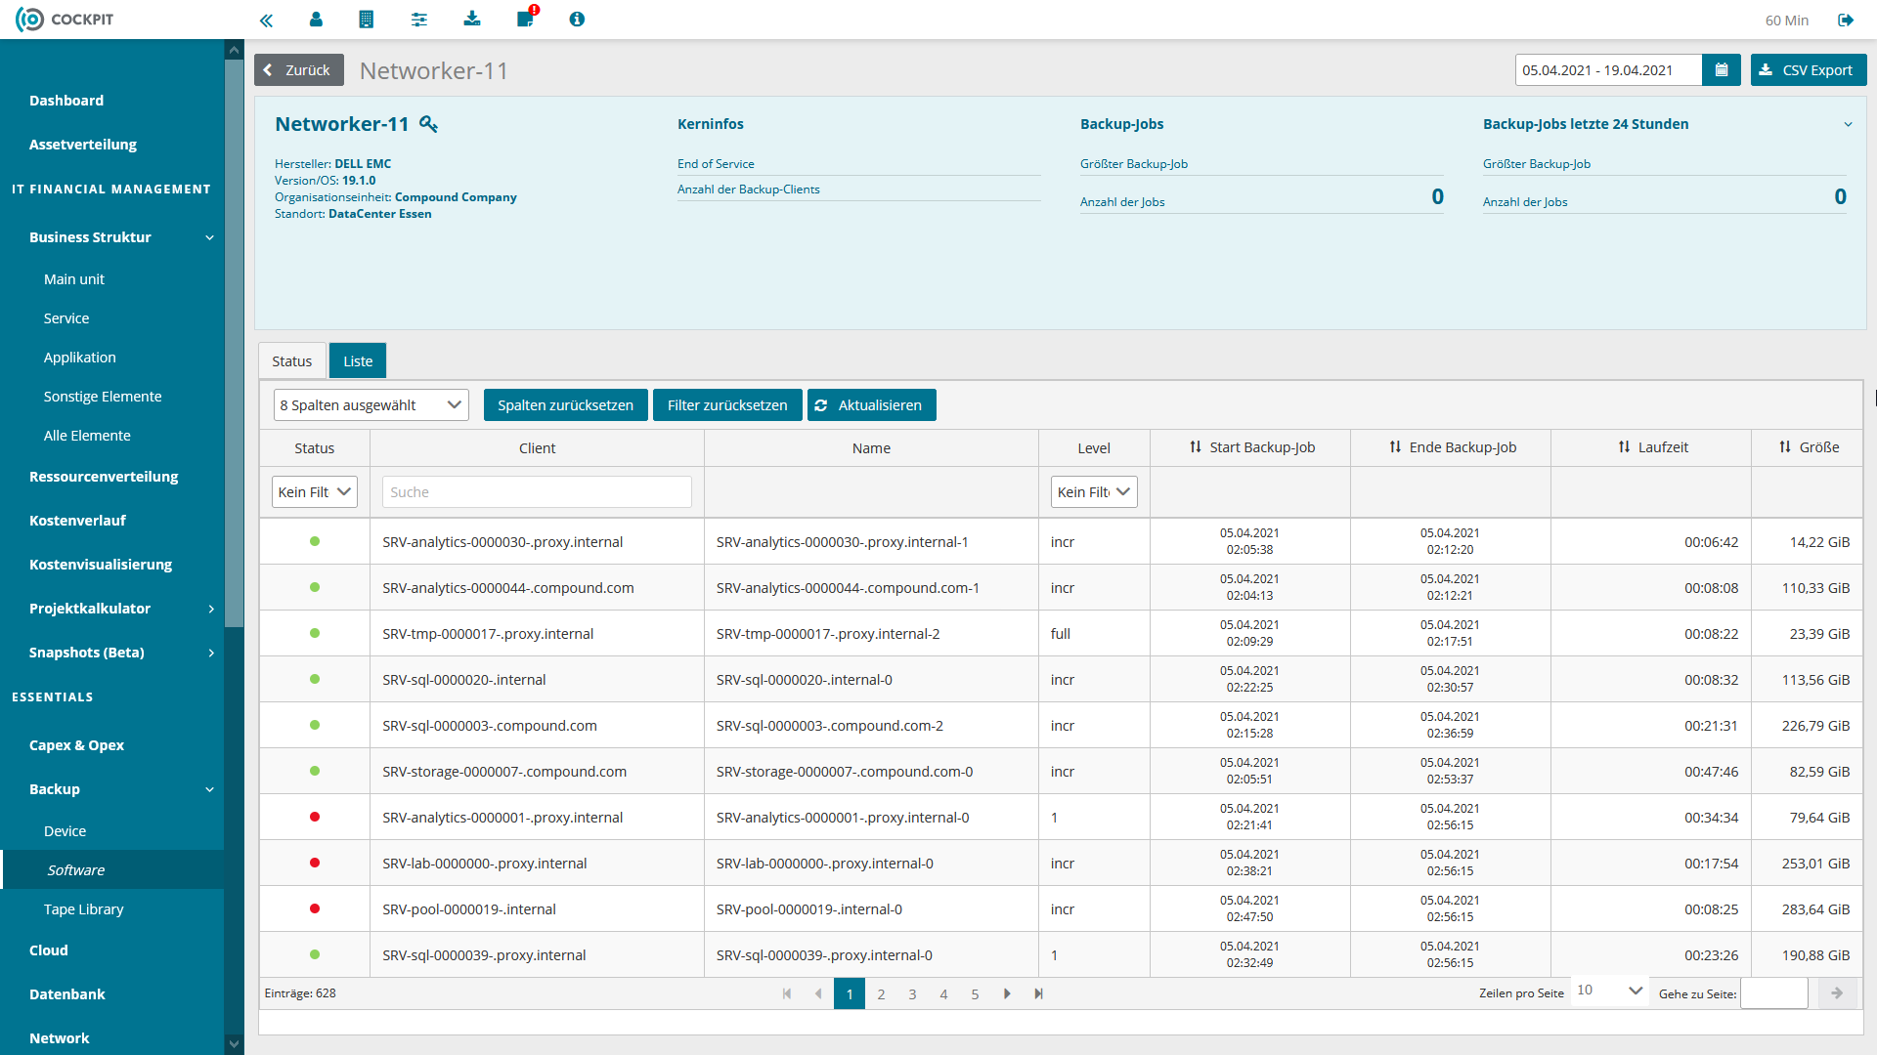The height and width of the screenshot is (1055, 1877).
Task: Click the download icon in top bar
Action: [x=472, y=19]
